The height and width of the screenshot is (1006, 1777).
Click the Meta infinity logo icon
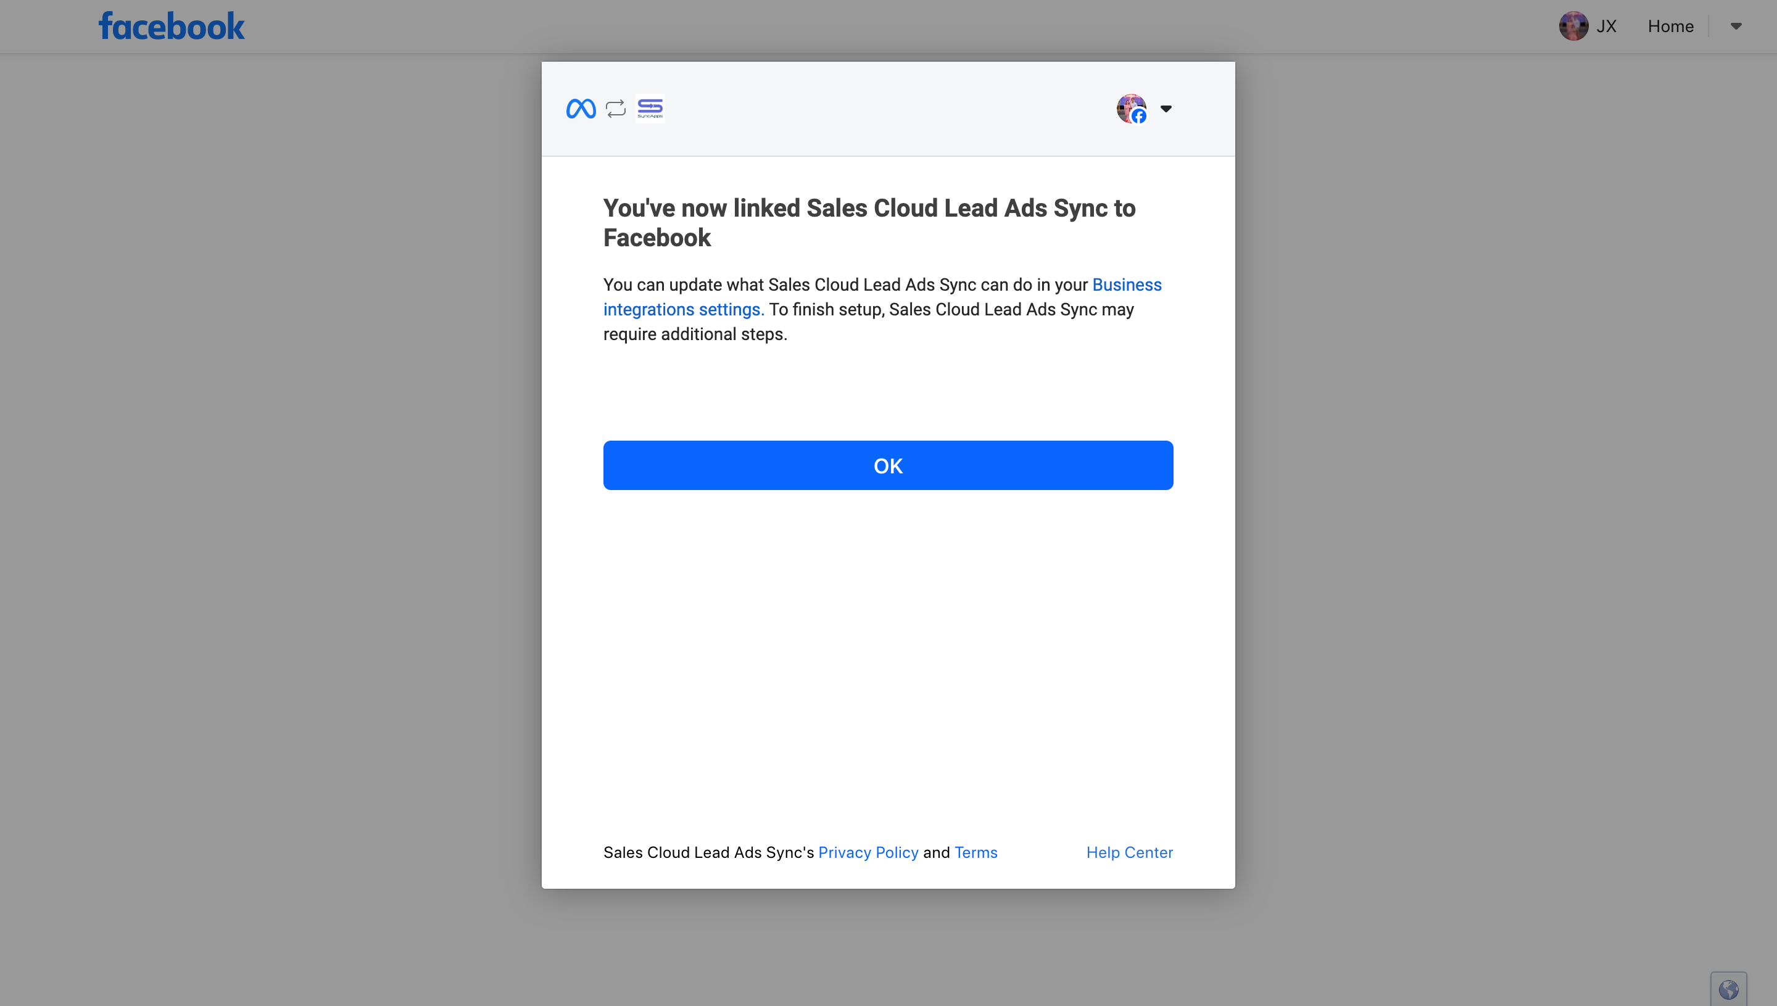pos(581,109)
